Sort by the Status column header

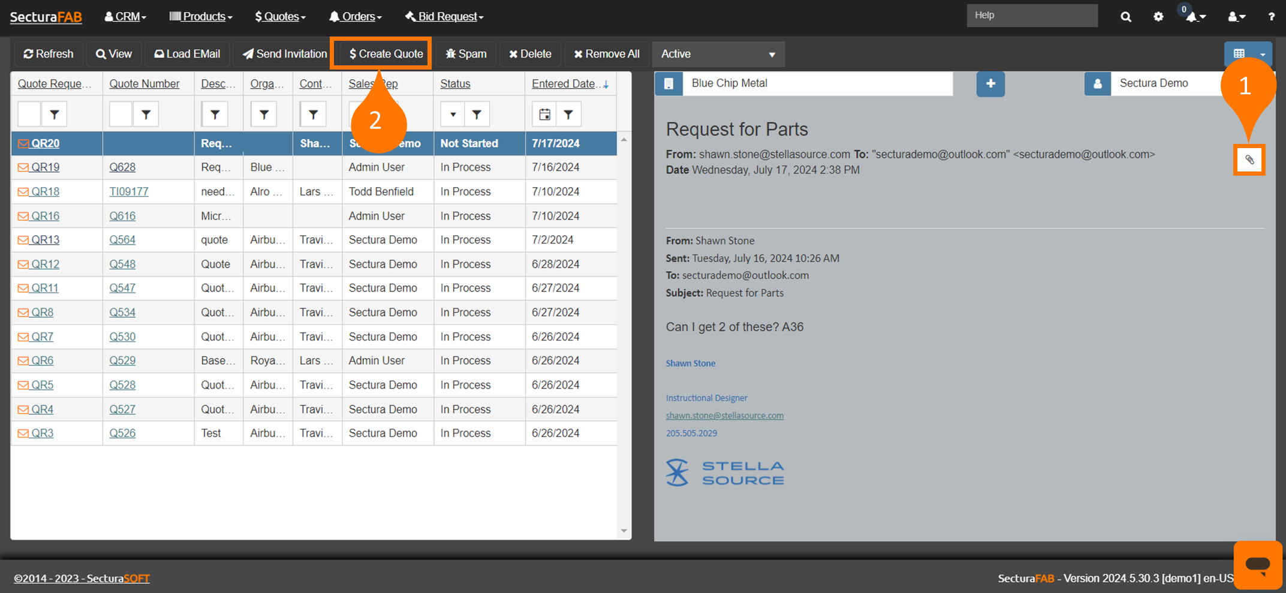455,84
